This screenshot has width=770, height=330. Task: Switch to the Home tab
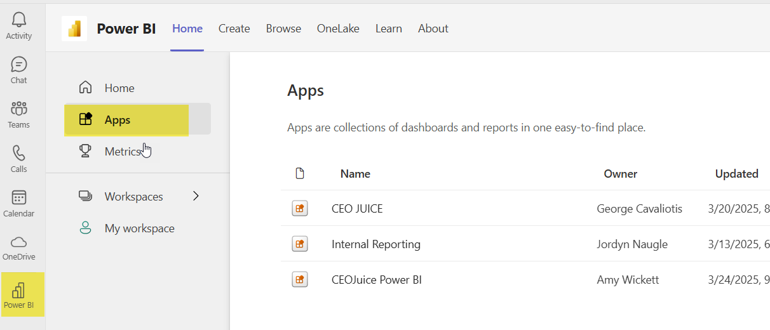pos(187,29)
